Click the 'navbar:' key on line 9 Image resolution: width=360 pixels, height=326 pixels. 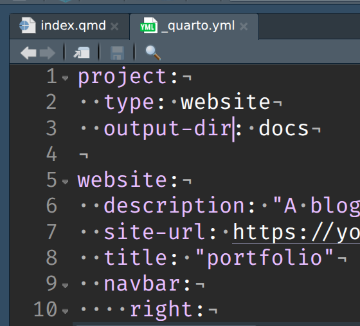click(x=147, y=284)
